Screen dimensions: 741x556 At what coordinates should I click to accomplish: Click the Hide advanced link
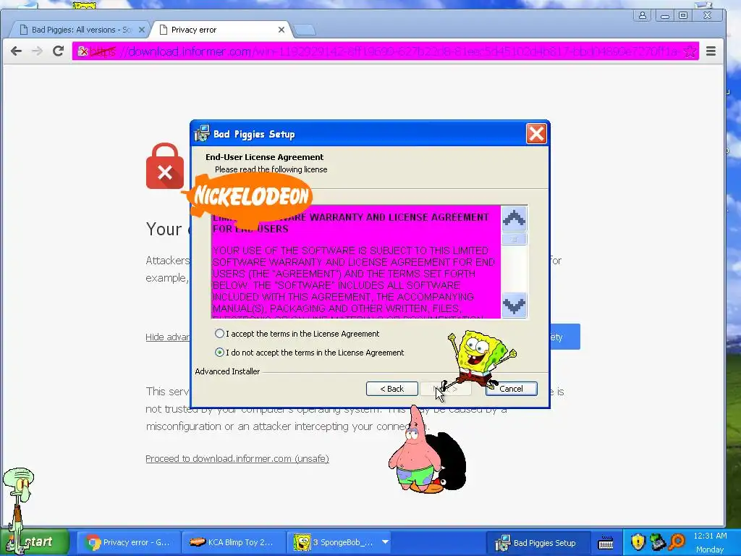[168, 337]
